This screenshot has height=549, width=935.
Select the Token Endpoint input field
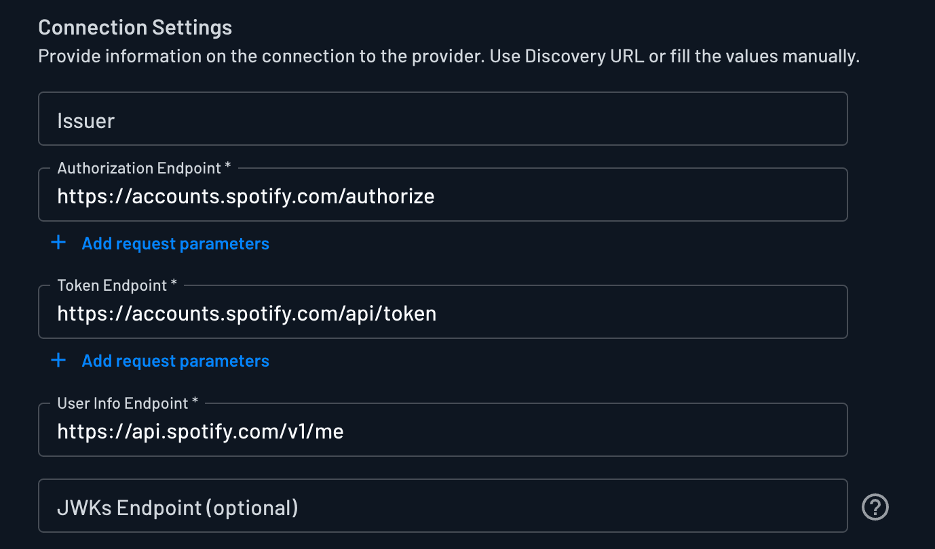pyautogui.click(x=441, y=313)
